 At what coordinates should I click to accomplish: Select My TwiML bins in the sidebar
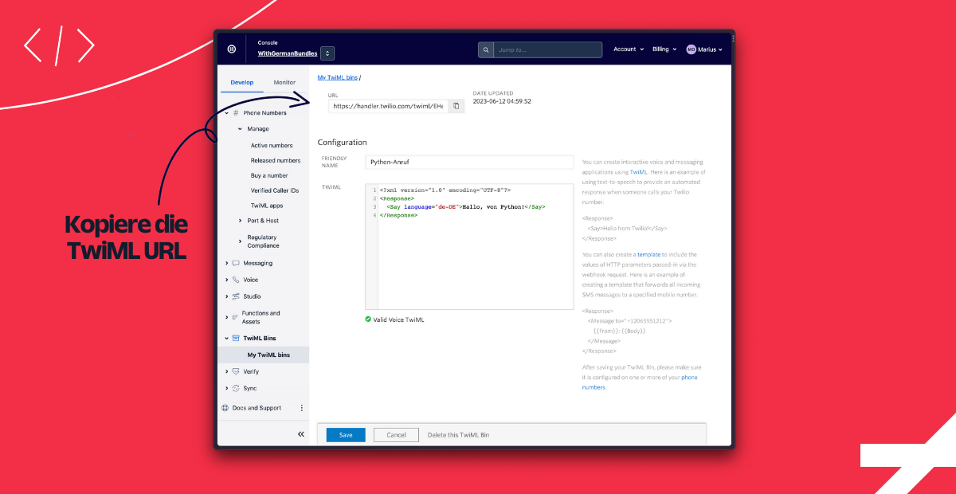point(268,355)
